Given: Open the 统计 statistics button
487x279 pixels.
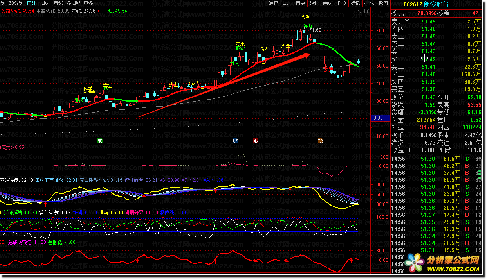Looking at the screenshot, I should (x=314, y=3).
